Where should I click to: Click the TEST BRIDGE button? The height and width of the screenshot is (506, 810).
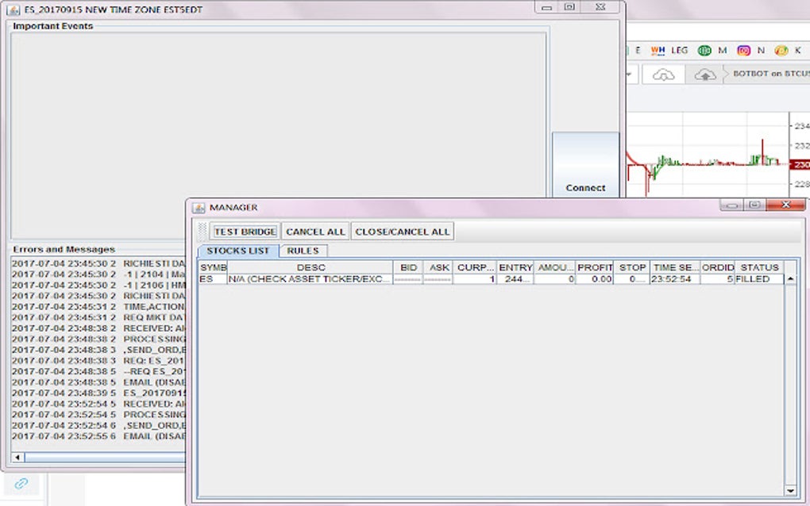pyautogui.click(x=245, y=232)
